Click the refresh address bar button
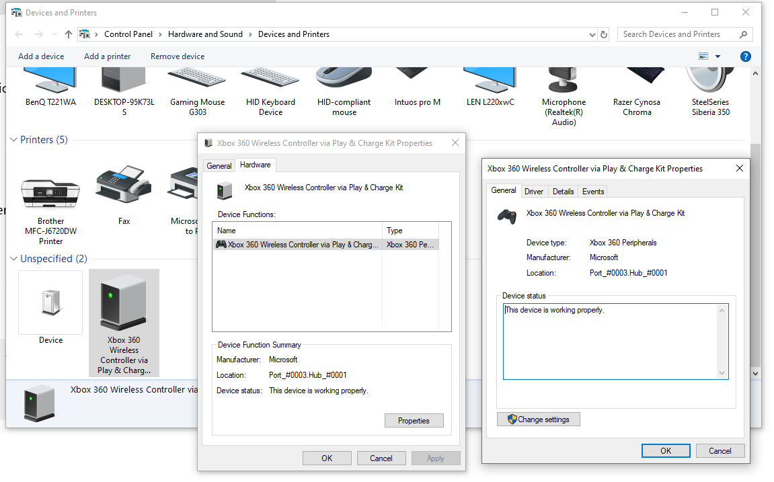 [604, 34]
